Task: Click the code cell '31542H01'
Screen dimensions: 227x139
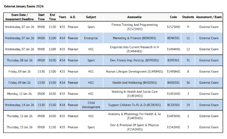Action: [x=173, y=127]
